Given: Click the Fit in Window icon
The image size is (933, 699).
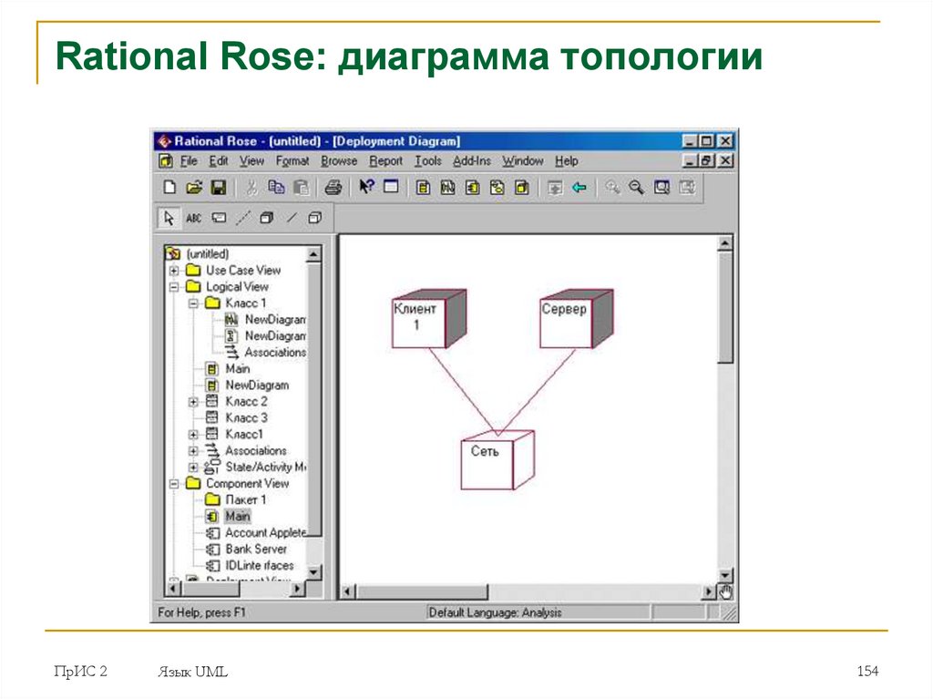Looking at the screenshot, I should (661, 188).
